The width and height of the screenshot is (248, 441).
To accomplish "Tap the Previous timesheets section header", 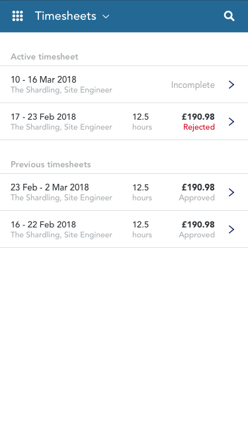I will click(x=51, y=165).
